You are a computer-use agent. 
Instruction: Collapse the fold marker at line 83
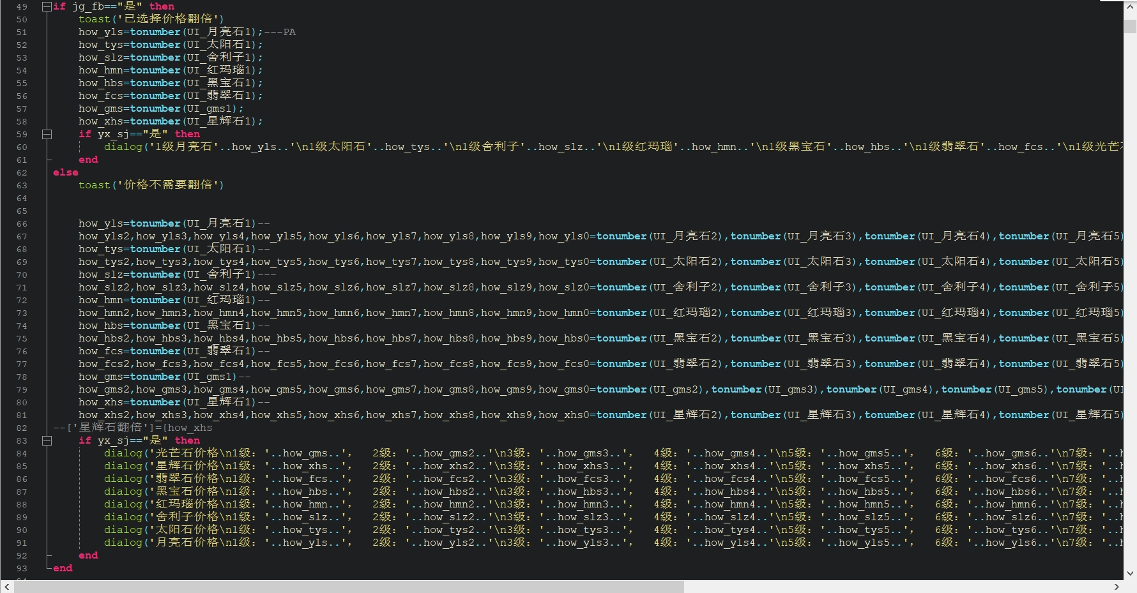[47, 440]
